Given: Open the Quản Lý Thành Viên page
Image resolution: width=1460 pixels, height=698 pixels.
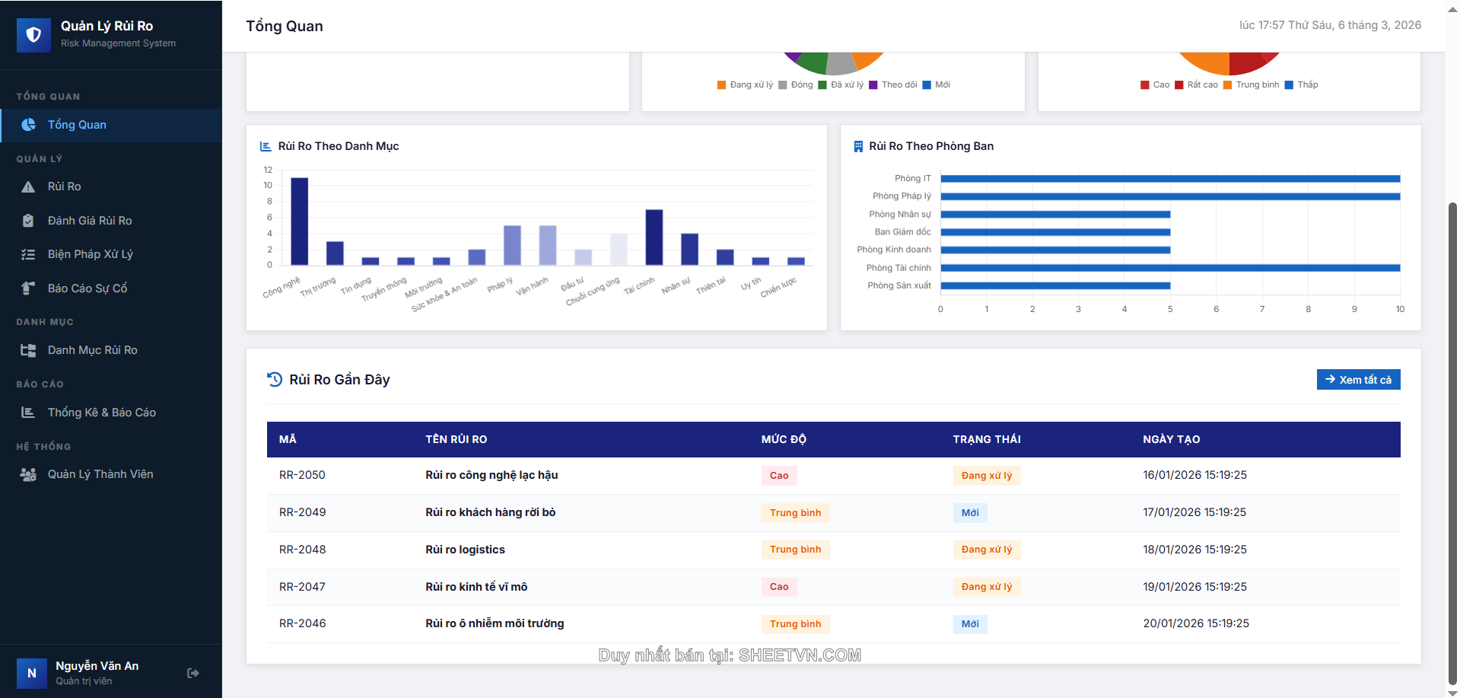Looking at the screenshot, I should [100, 474].
